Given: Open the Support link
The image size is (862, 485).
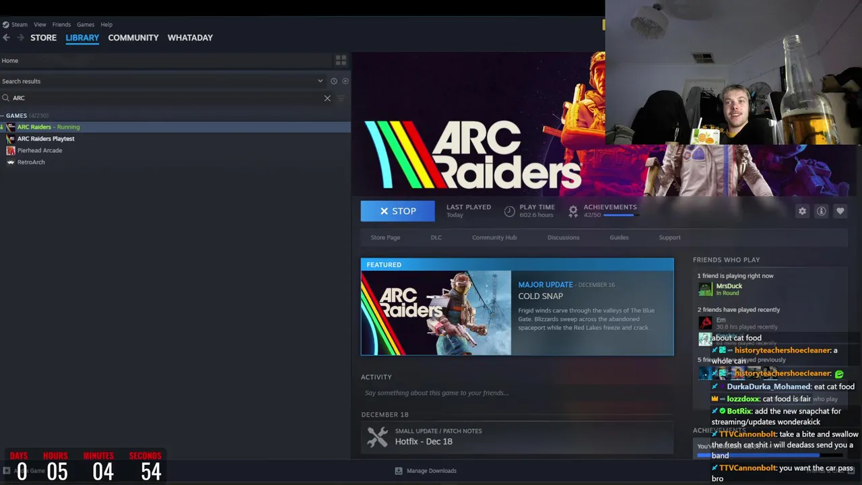Looking at the screenshot, I should [669, 238].
